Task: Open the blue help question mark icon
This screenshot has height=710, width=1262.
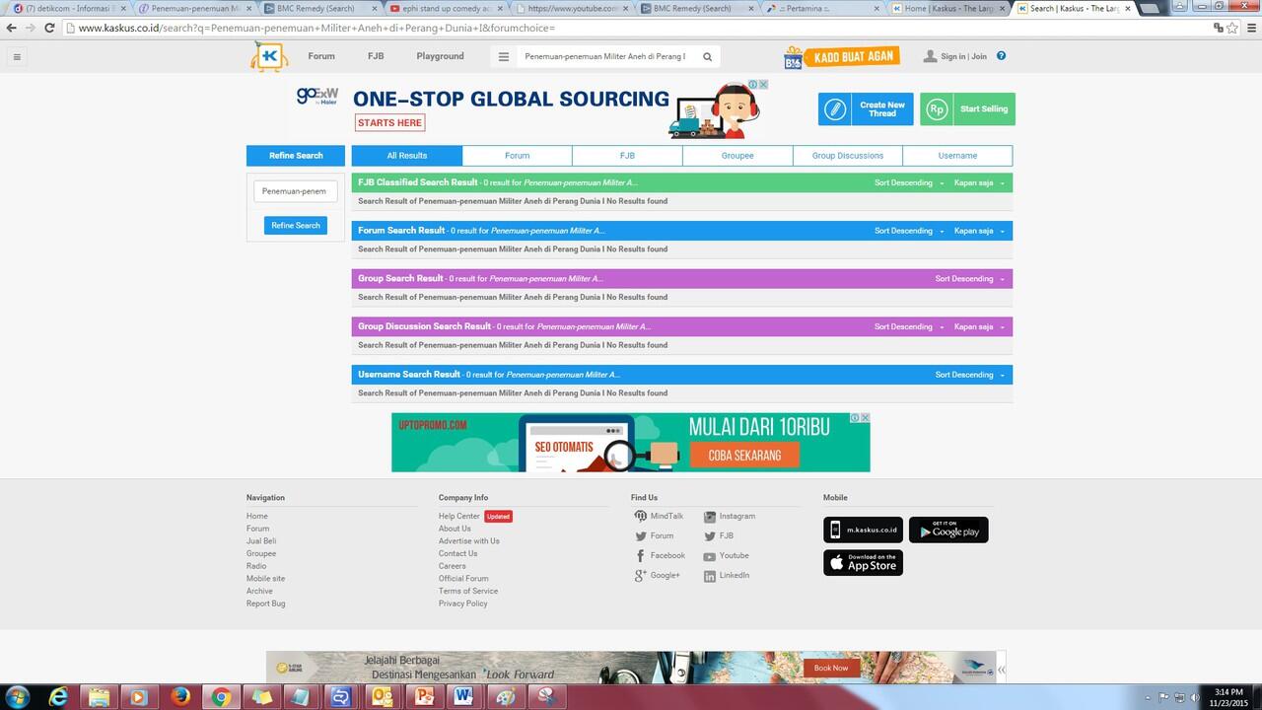Action: point(1001,56)
